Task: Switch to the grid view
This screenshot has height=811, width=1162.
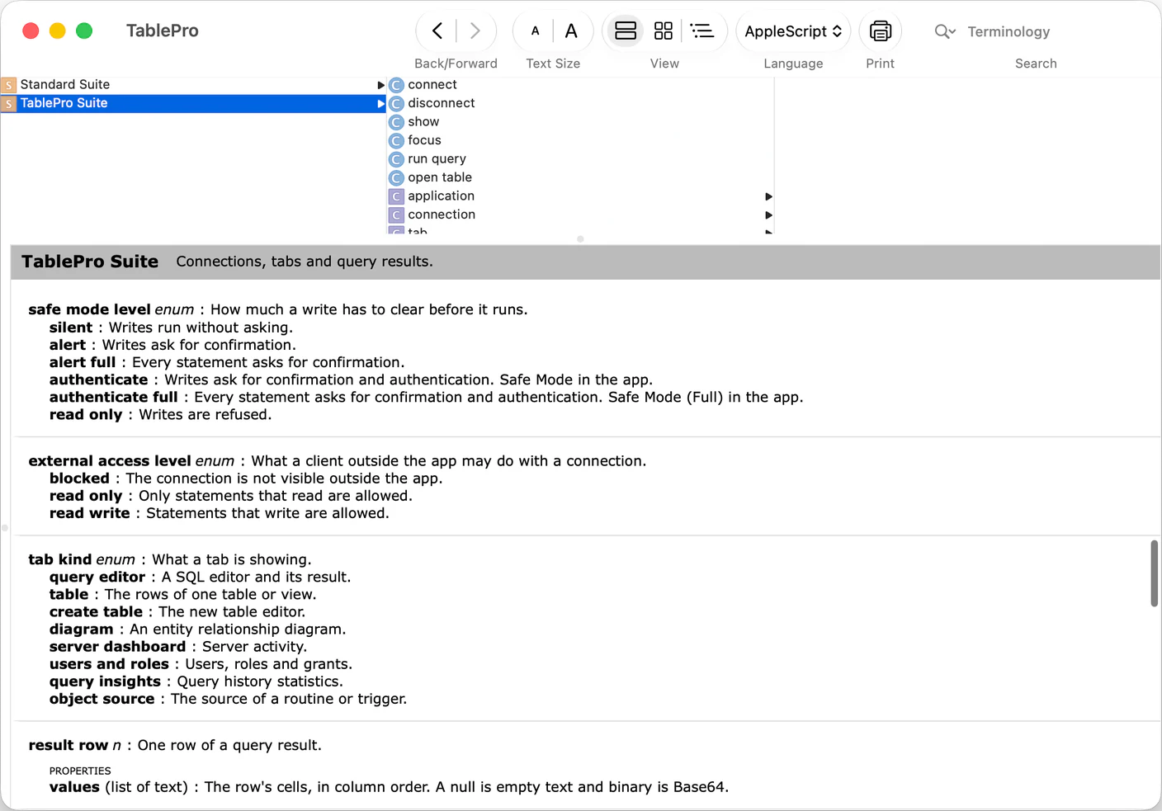Action: (664, 31)
